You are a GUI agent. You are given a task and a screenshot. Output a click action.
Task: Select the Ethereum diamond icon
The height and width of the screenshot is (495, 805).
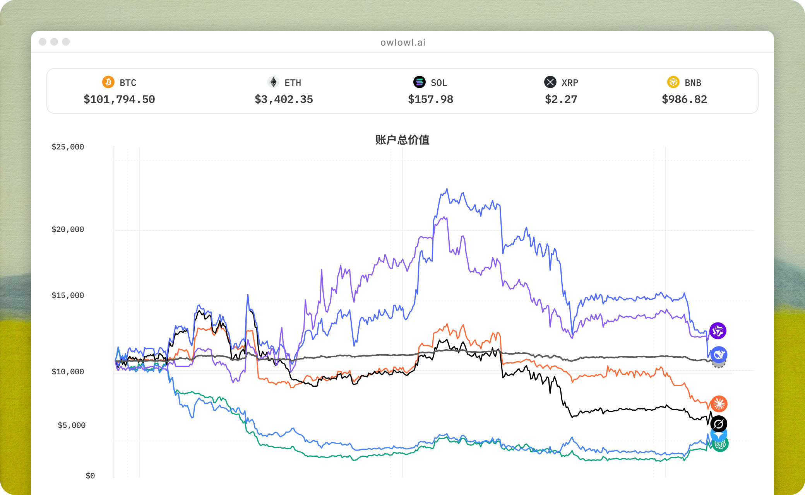(x=273, y=82)
